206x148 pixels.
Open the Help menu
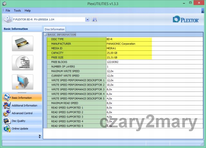28,11
